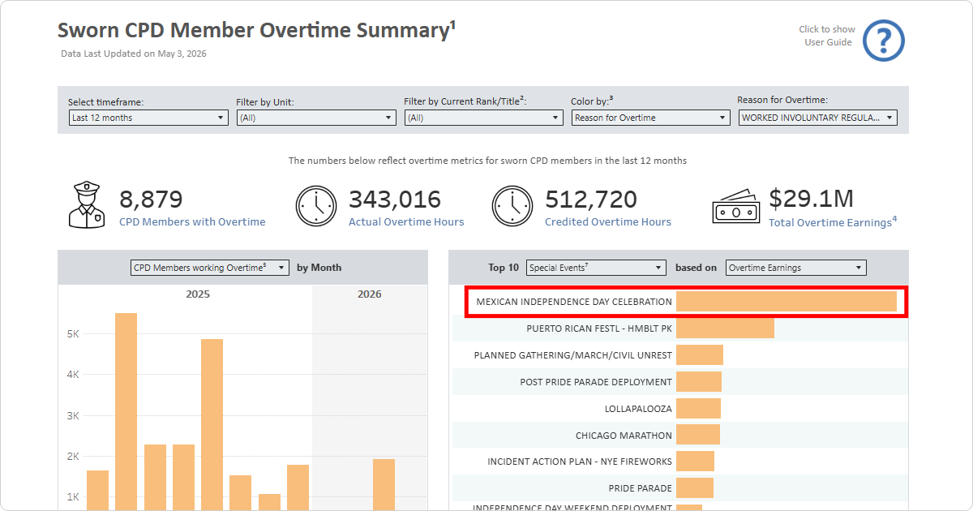Click the 2025 year header
The height and width of the screenshot is (511, 973).
(198, 294)
